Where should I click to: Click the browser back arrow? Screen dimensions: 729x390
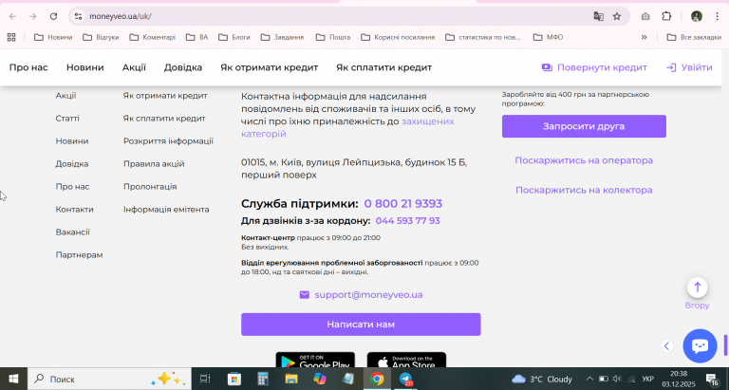pyautogui.click(x=12, y=16)
